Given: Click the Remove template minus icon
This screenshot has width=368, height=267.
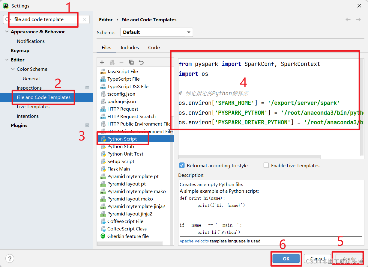Looking at the screenshot, I should click(121, 62).
